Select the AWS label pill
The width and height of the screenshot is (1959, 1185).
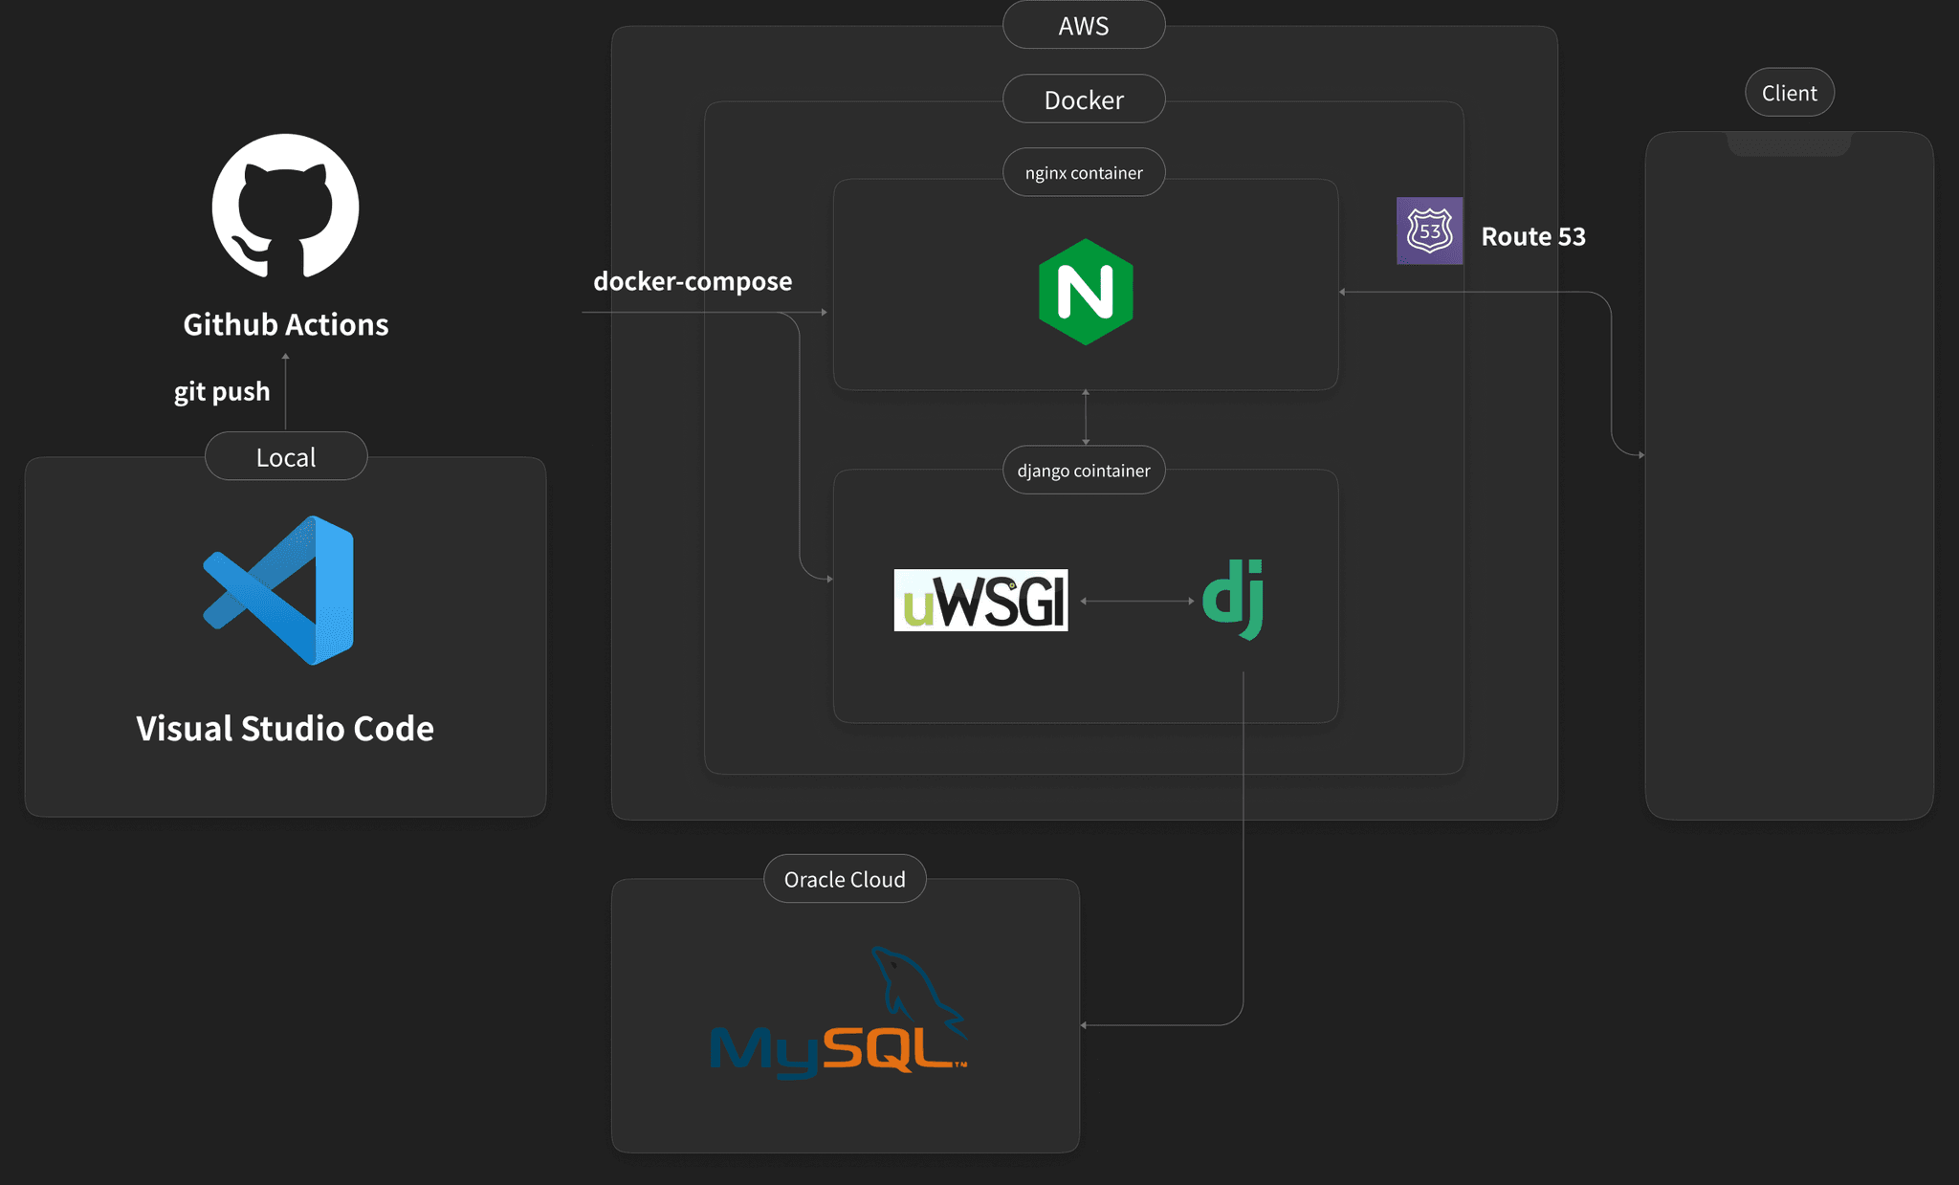(1084, 25)
